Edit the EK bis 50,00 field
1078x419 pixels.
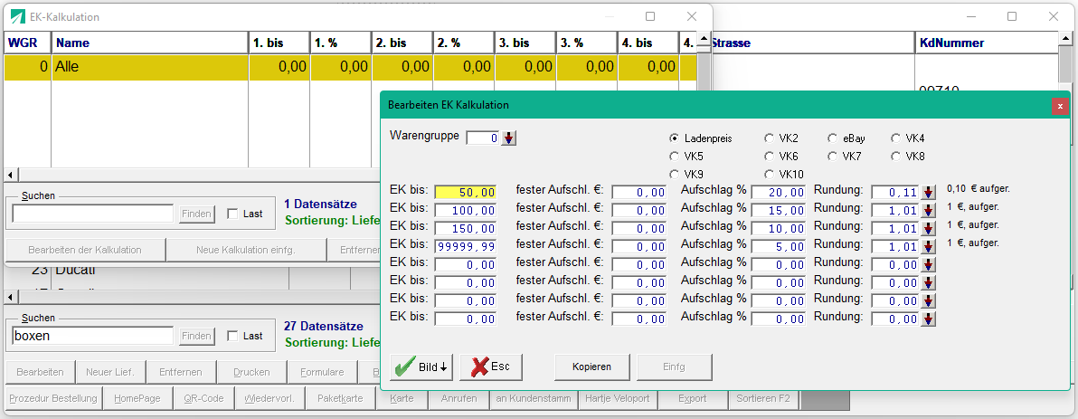[x=466, y=192]
